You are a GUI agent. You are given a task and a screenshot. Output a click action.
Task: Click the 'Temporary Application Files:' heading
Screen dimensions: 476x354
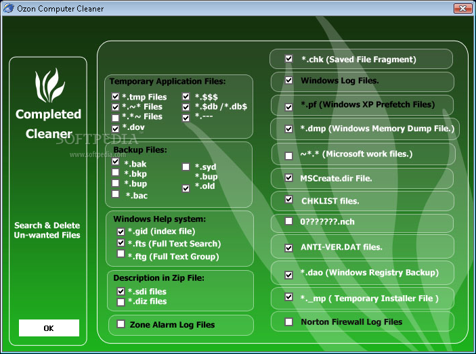click(x=167, y=81)
